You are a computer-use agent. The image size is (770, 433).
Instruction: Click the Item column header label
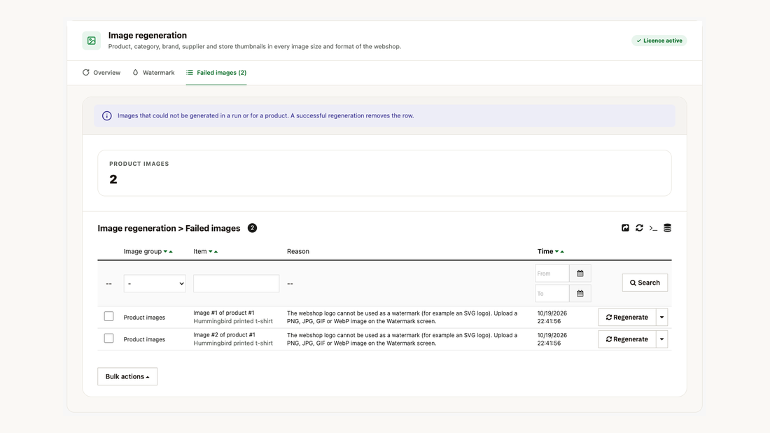click(x=200, y=251)
